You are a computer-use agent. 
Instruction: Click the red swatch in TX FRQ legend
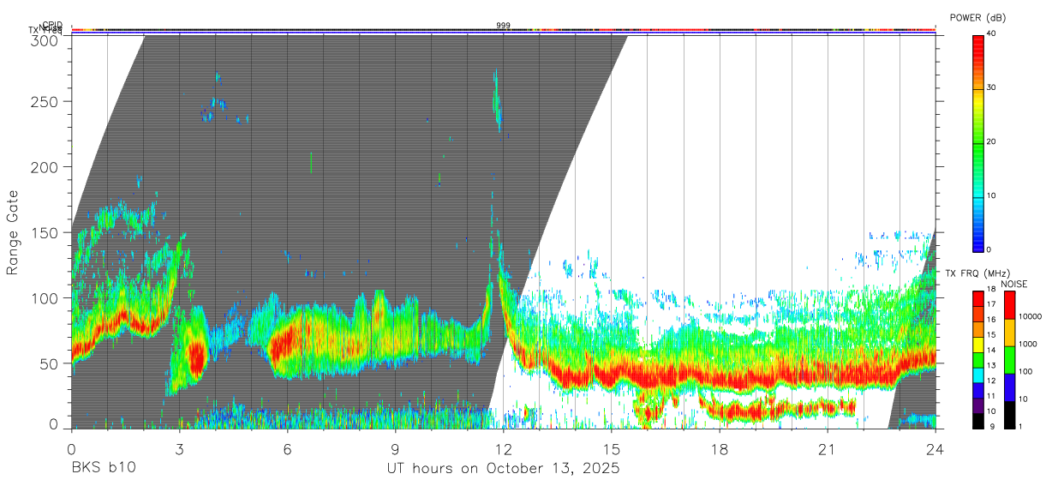click(x=978, y=298)
